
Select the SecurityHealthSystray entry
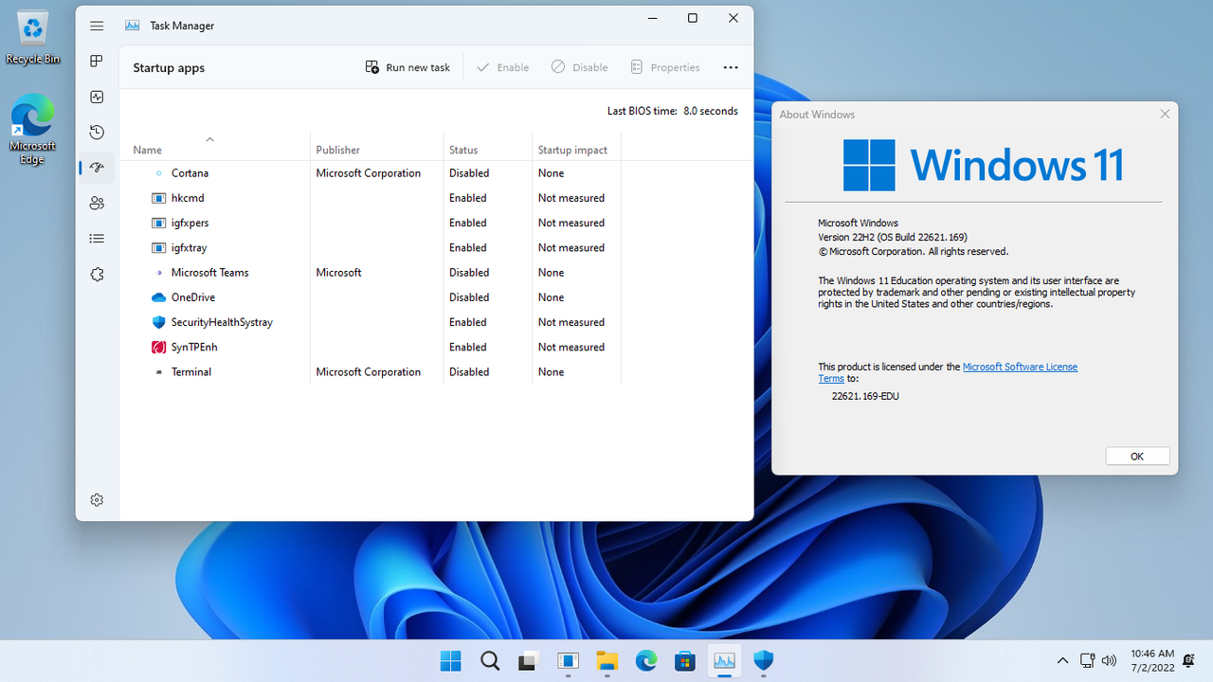click(x=371, y=322)
